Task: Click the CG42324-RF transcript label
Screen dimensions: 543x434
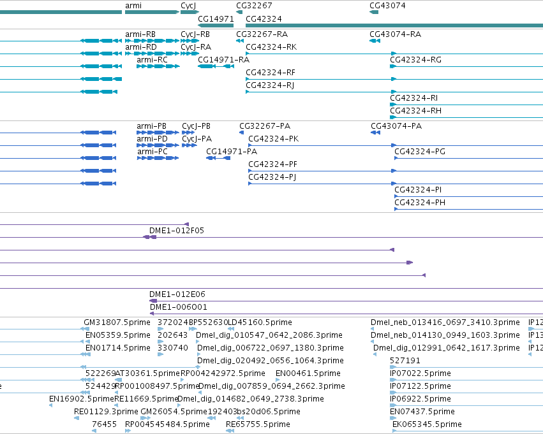Action: (x=271, y=73)
